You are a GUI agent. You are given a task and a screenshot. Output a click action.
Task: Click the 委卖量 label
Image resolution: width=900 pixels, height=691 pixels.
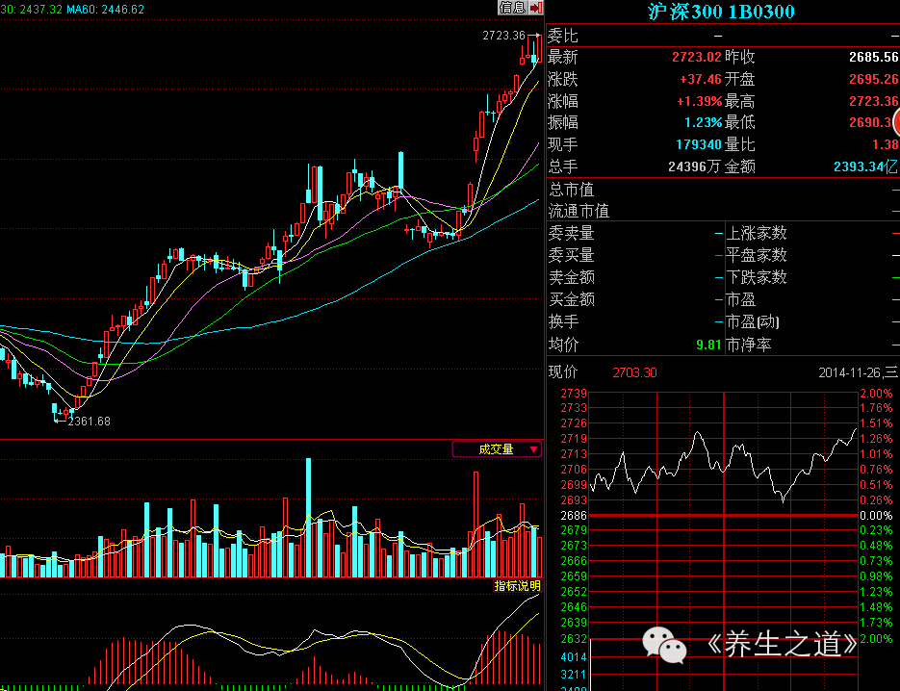click(x=571, y=233)
